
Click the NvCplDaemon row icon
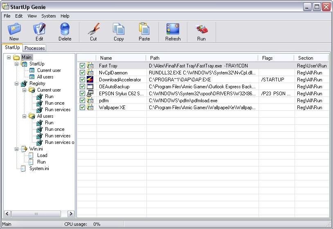(x=90, y=72)
